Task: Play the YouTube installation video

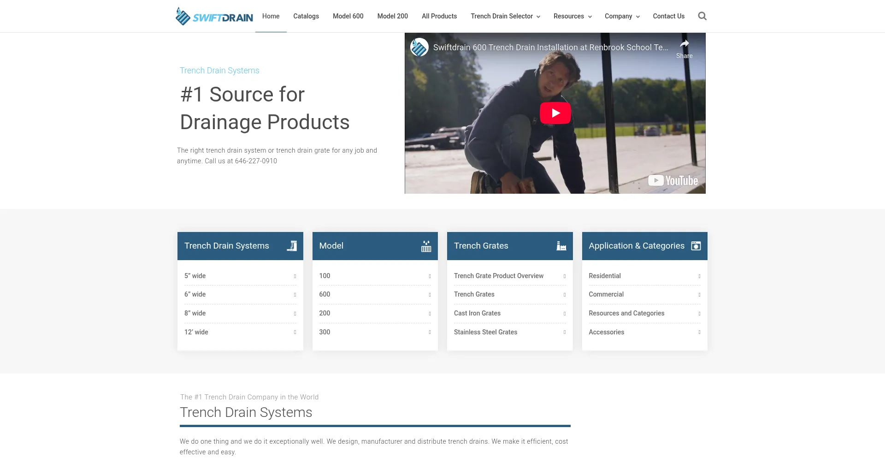Action: point(555,113)
